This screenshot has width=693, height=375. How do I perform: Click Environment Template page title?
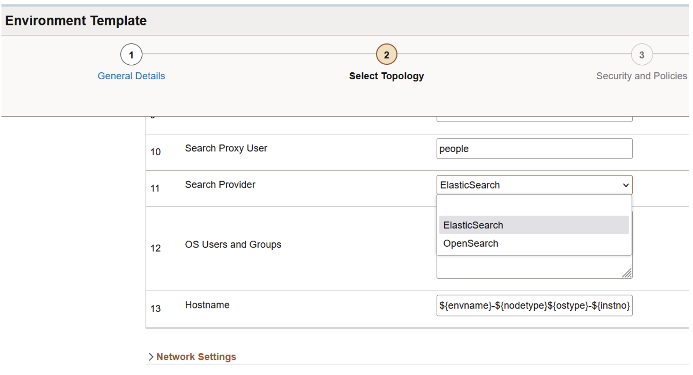point(76,21)
